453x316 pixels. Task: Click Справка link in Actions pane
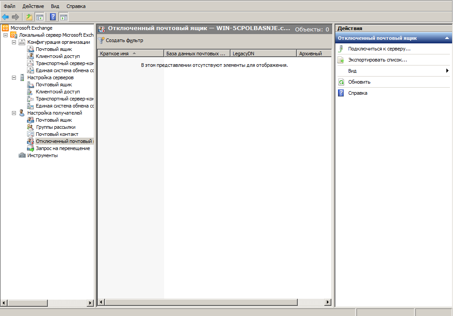pyautogui.click(x=357, y=93)
